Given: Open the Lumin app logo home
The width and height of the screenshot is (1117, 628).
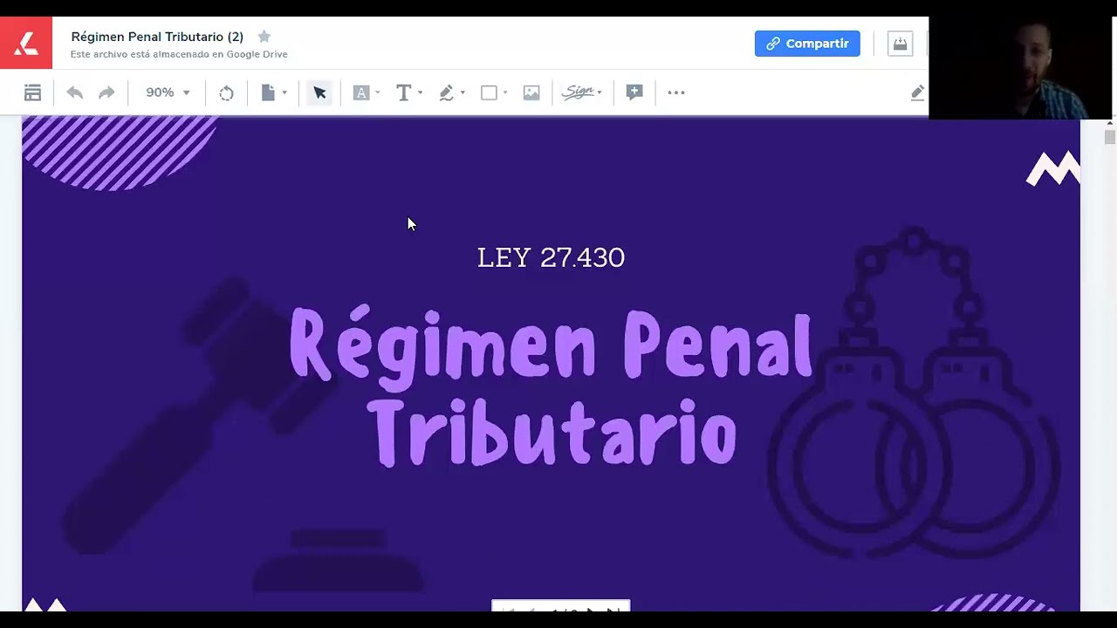Looking at the screenshot, I should click(26, 43).
